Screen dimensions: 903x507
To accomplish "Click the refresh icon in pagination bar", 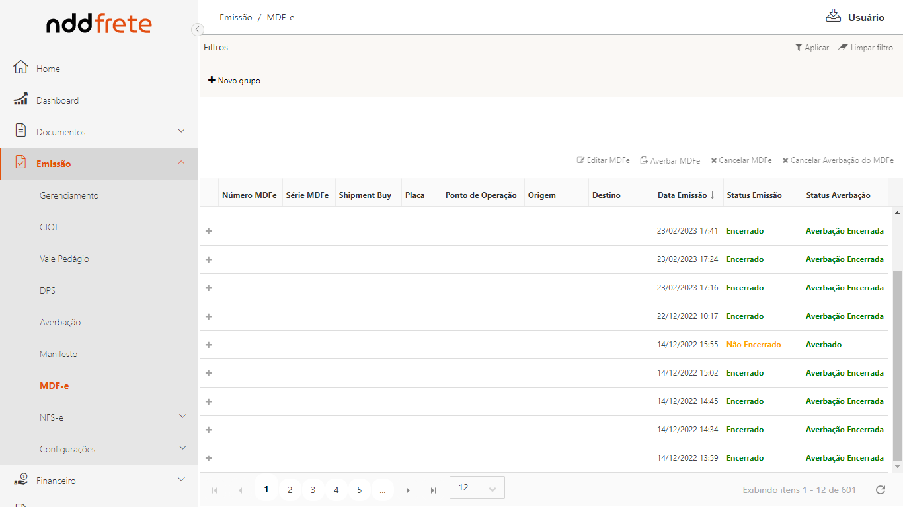I will click(x=880, y=490).
